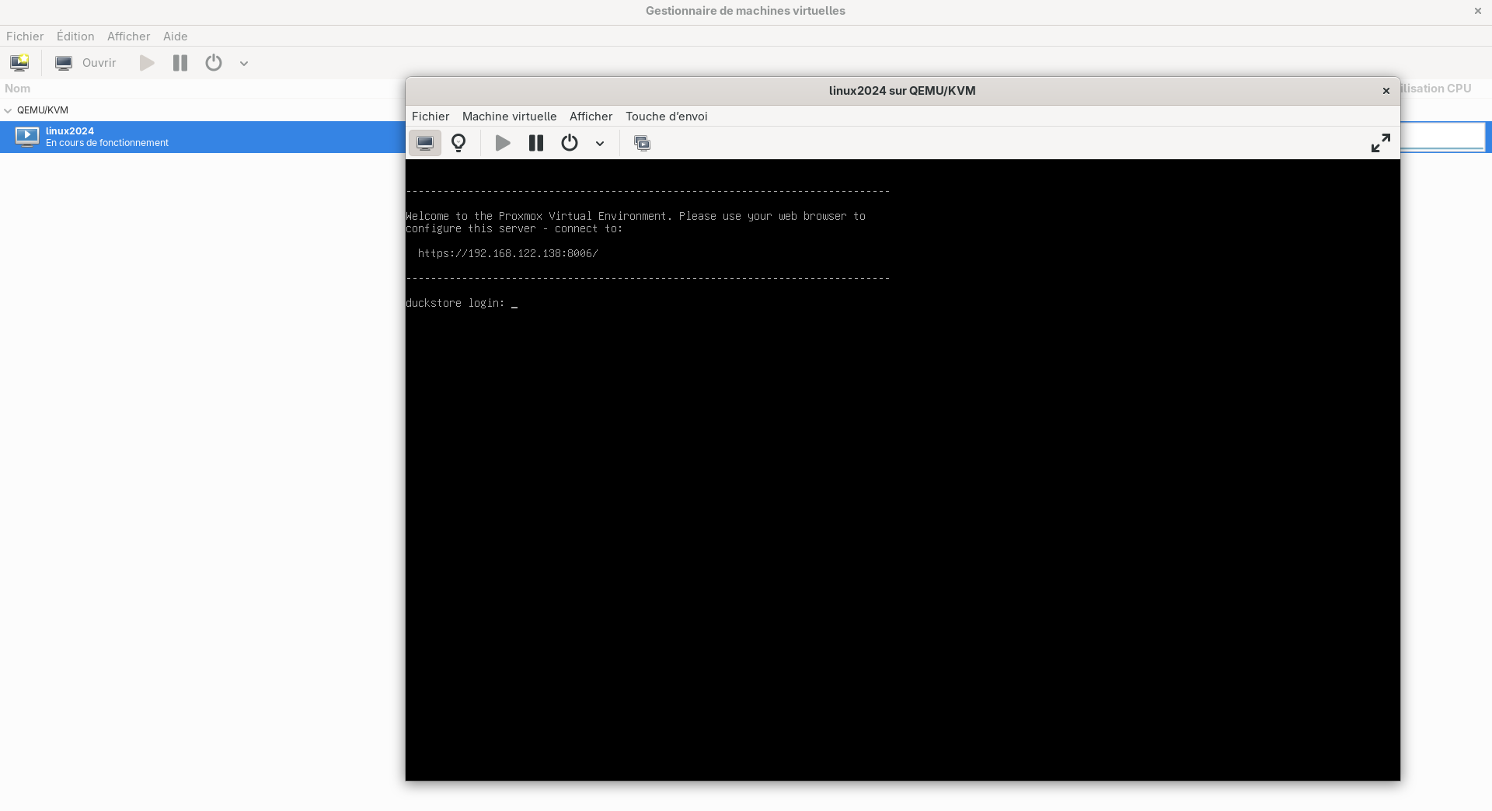Click the VM window run button
This screenshot has height=811, width=1492.
[x=503, y=143]
